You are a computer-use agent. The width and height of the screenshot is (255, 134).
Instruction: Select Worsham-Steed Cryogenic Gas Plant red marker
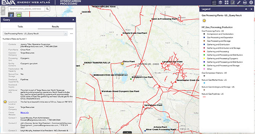click(101, 93)
